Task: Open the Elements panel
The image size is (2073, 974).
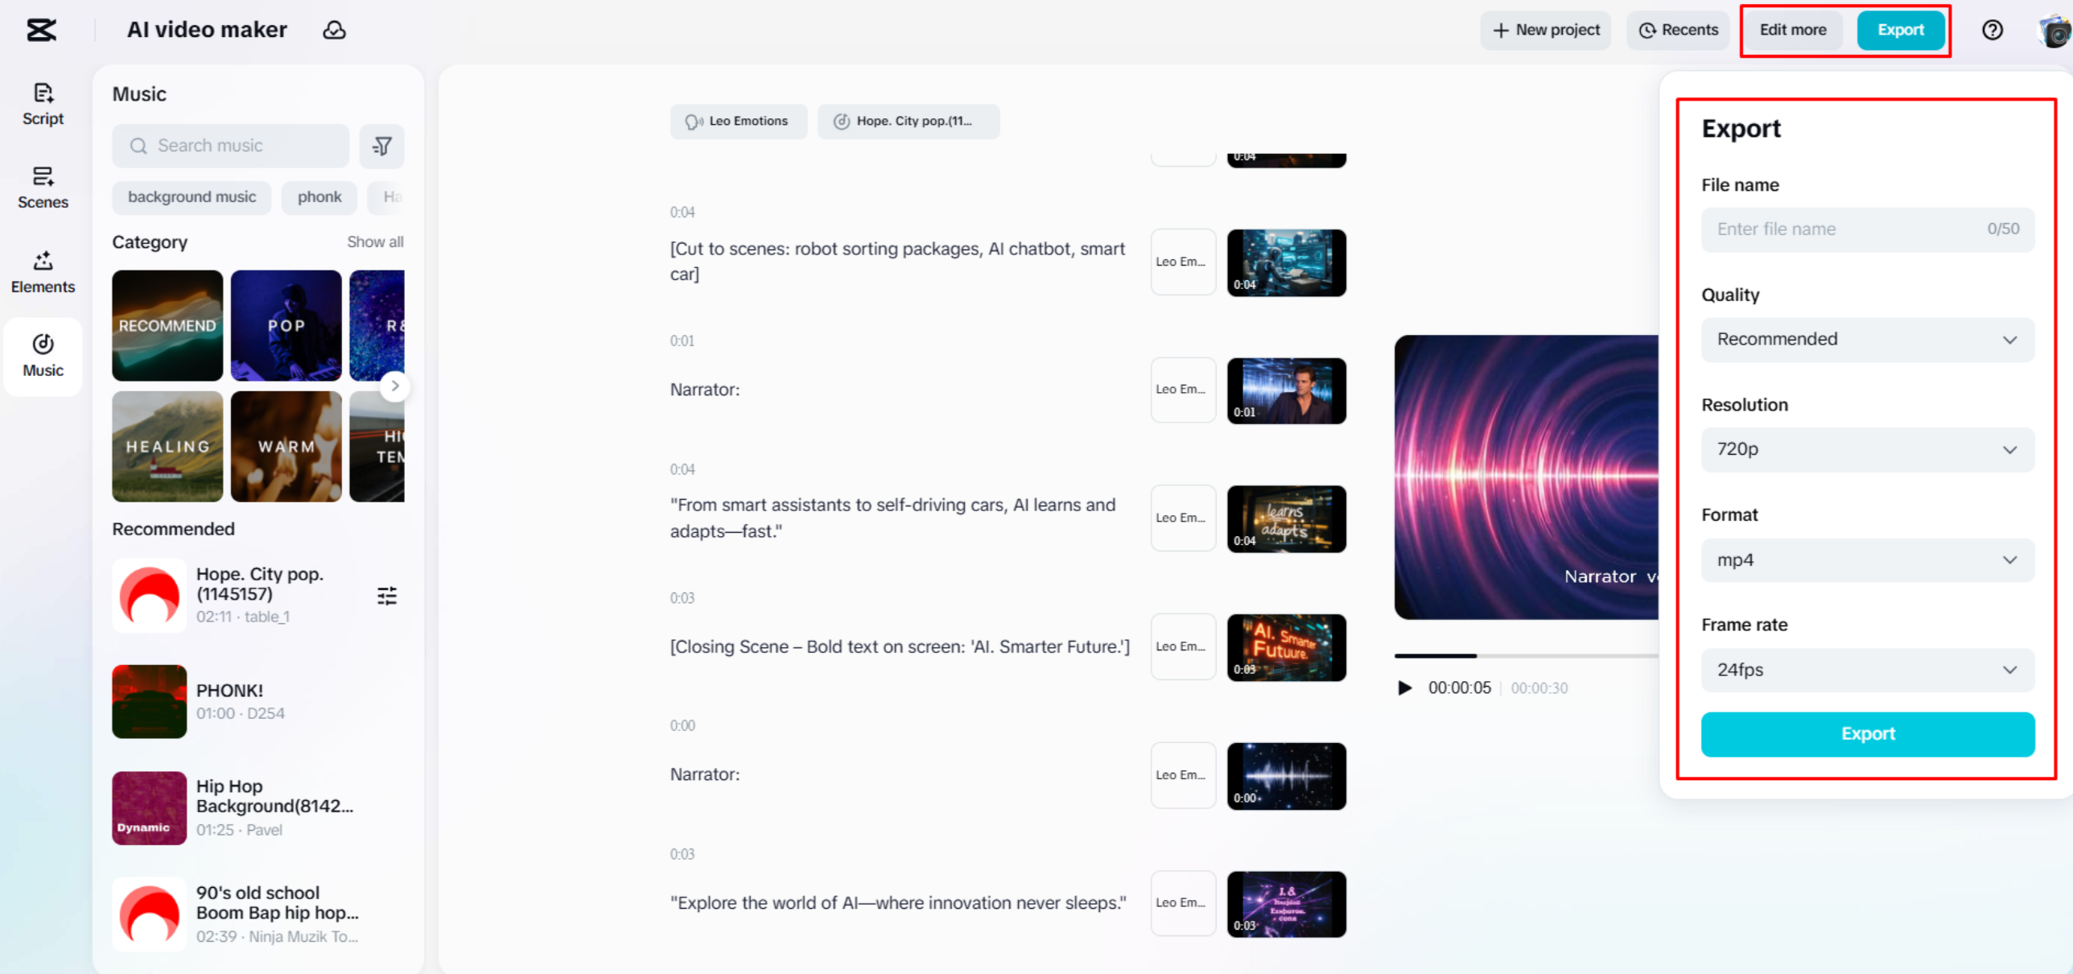Action: [43, 271]
